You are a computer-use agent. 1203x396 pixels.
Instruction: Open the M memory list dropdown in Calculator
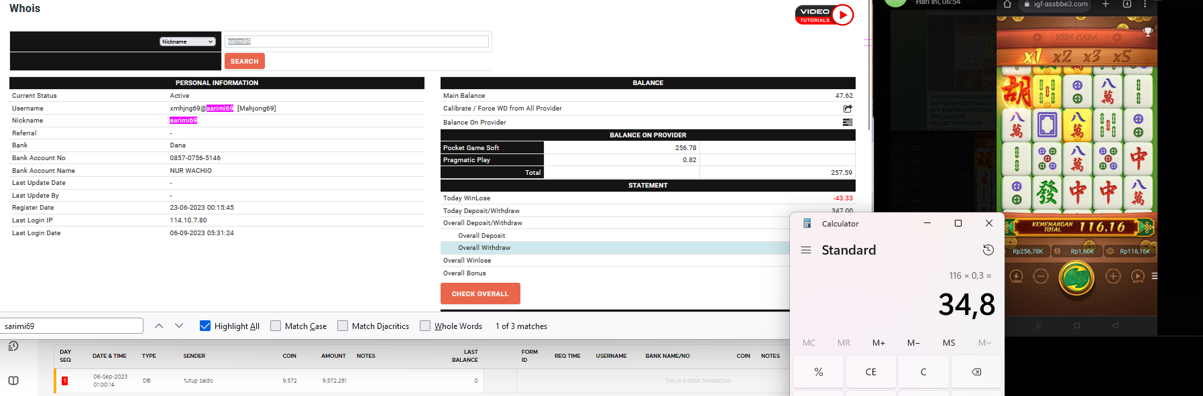[984, 342]
